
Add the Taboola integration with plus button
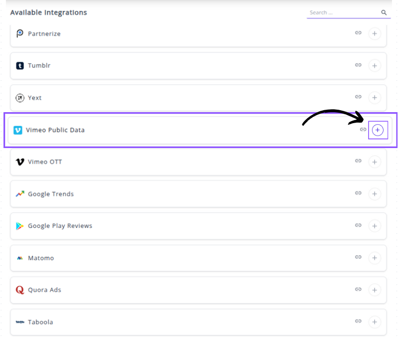pos(375,322)
